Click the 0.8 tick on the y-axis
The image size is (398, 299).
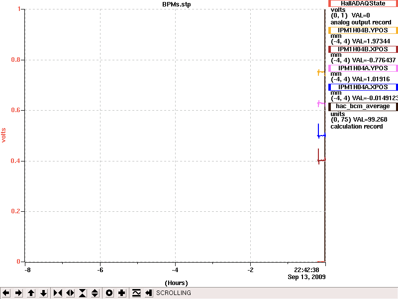point(15,60)
